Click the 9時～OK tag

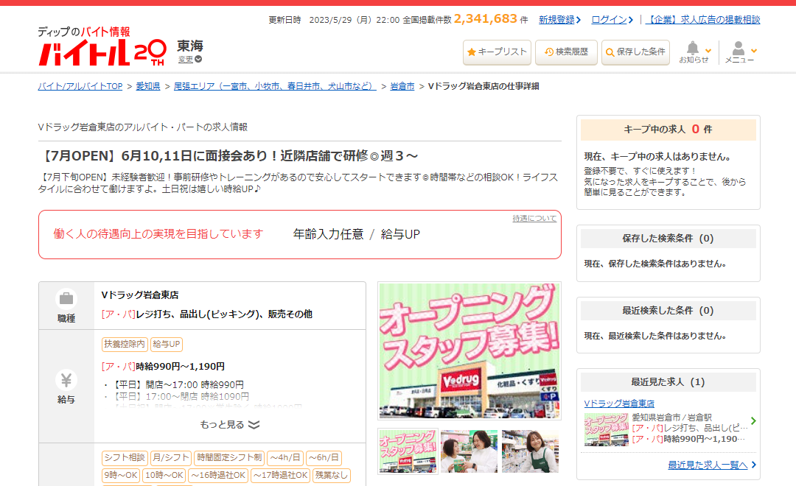[121, 476]
